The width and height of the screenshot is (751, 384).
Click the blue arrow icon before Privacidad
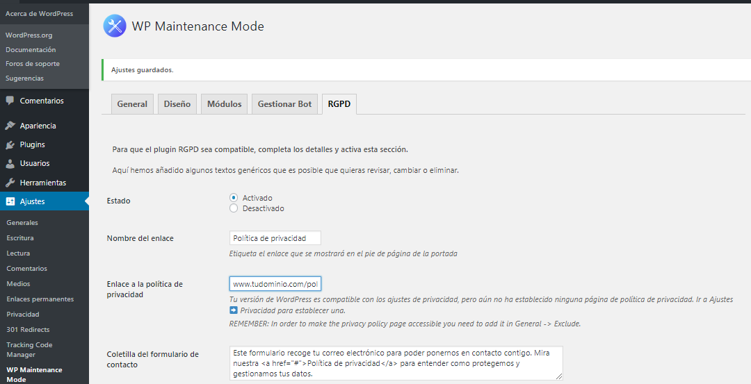233,310
